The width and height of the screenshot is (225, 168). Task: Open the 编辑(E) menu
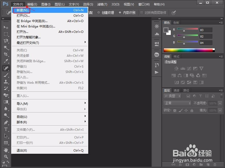point(32,4)
